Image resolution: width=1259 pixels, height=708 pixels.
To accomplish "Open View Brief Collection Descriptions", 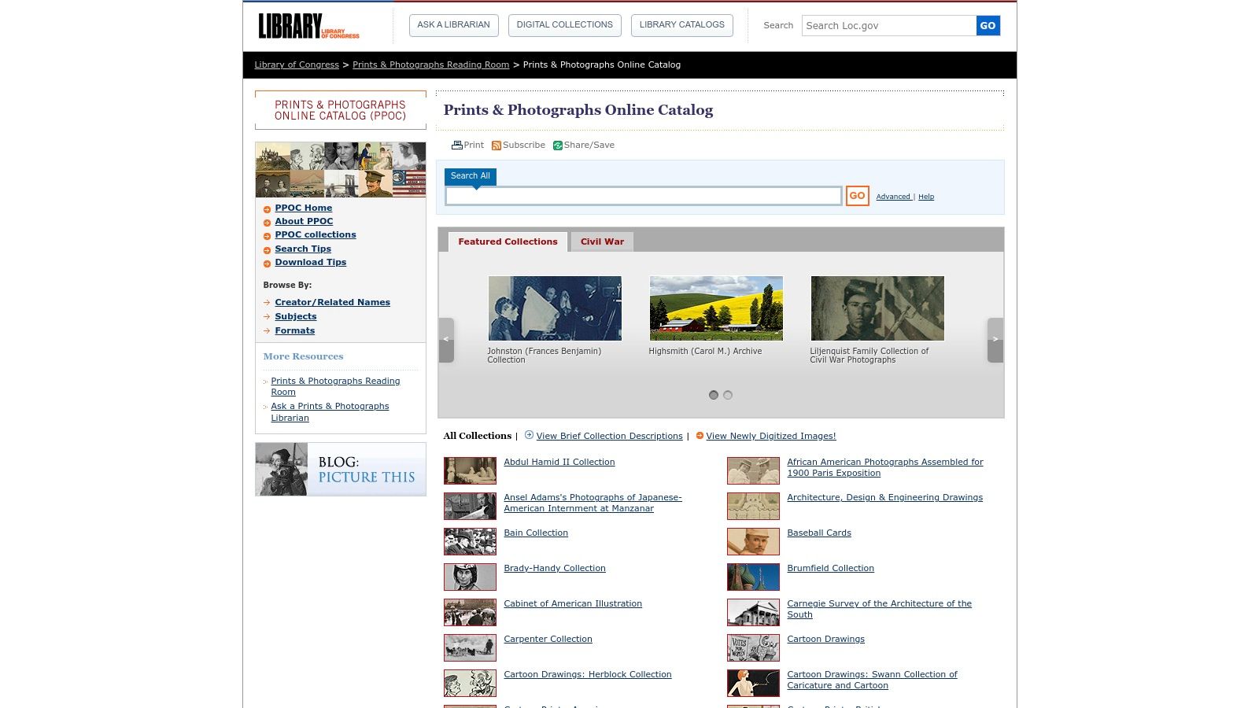I will [x=609, y=436].
